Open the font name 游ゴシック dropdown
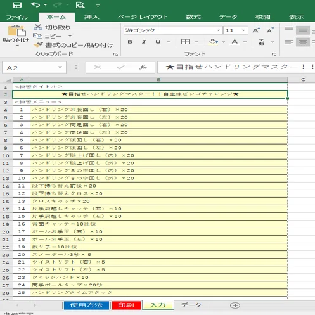 (x=218, y=30)
